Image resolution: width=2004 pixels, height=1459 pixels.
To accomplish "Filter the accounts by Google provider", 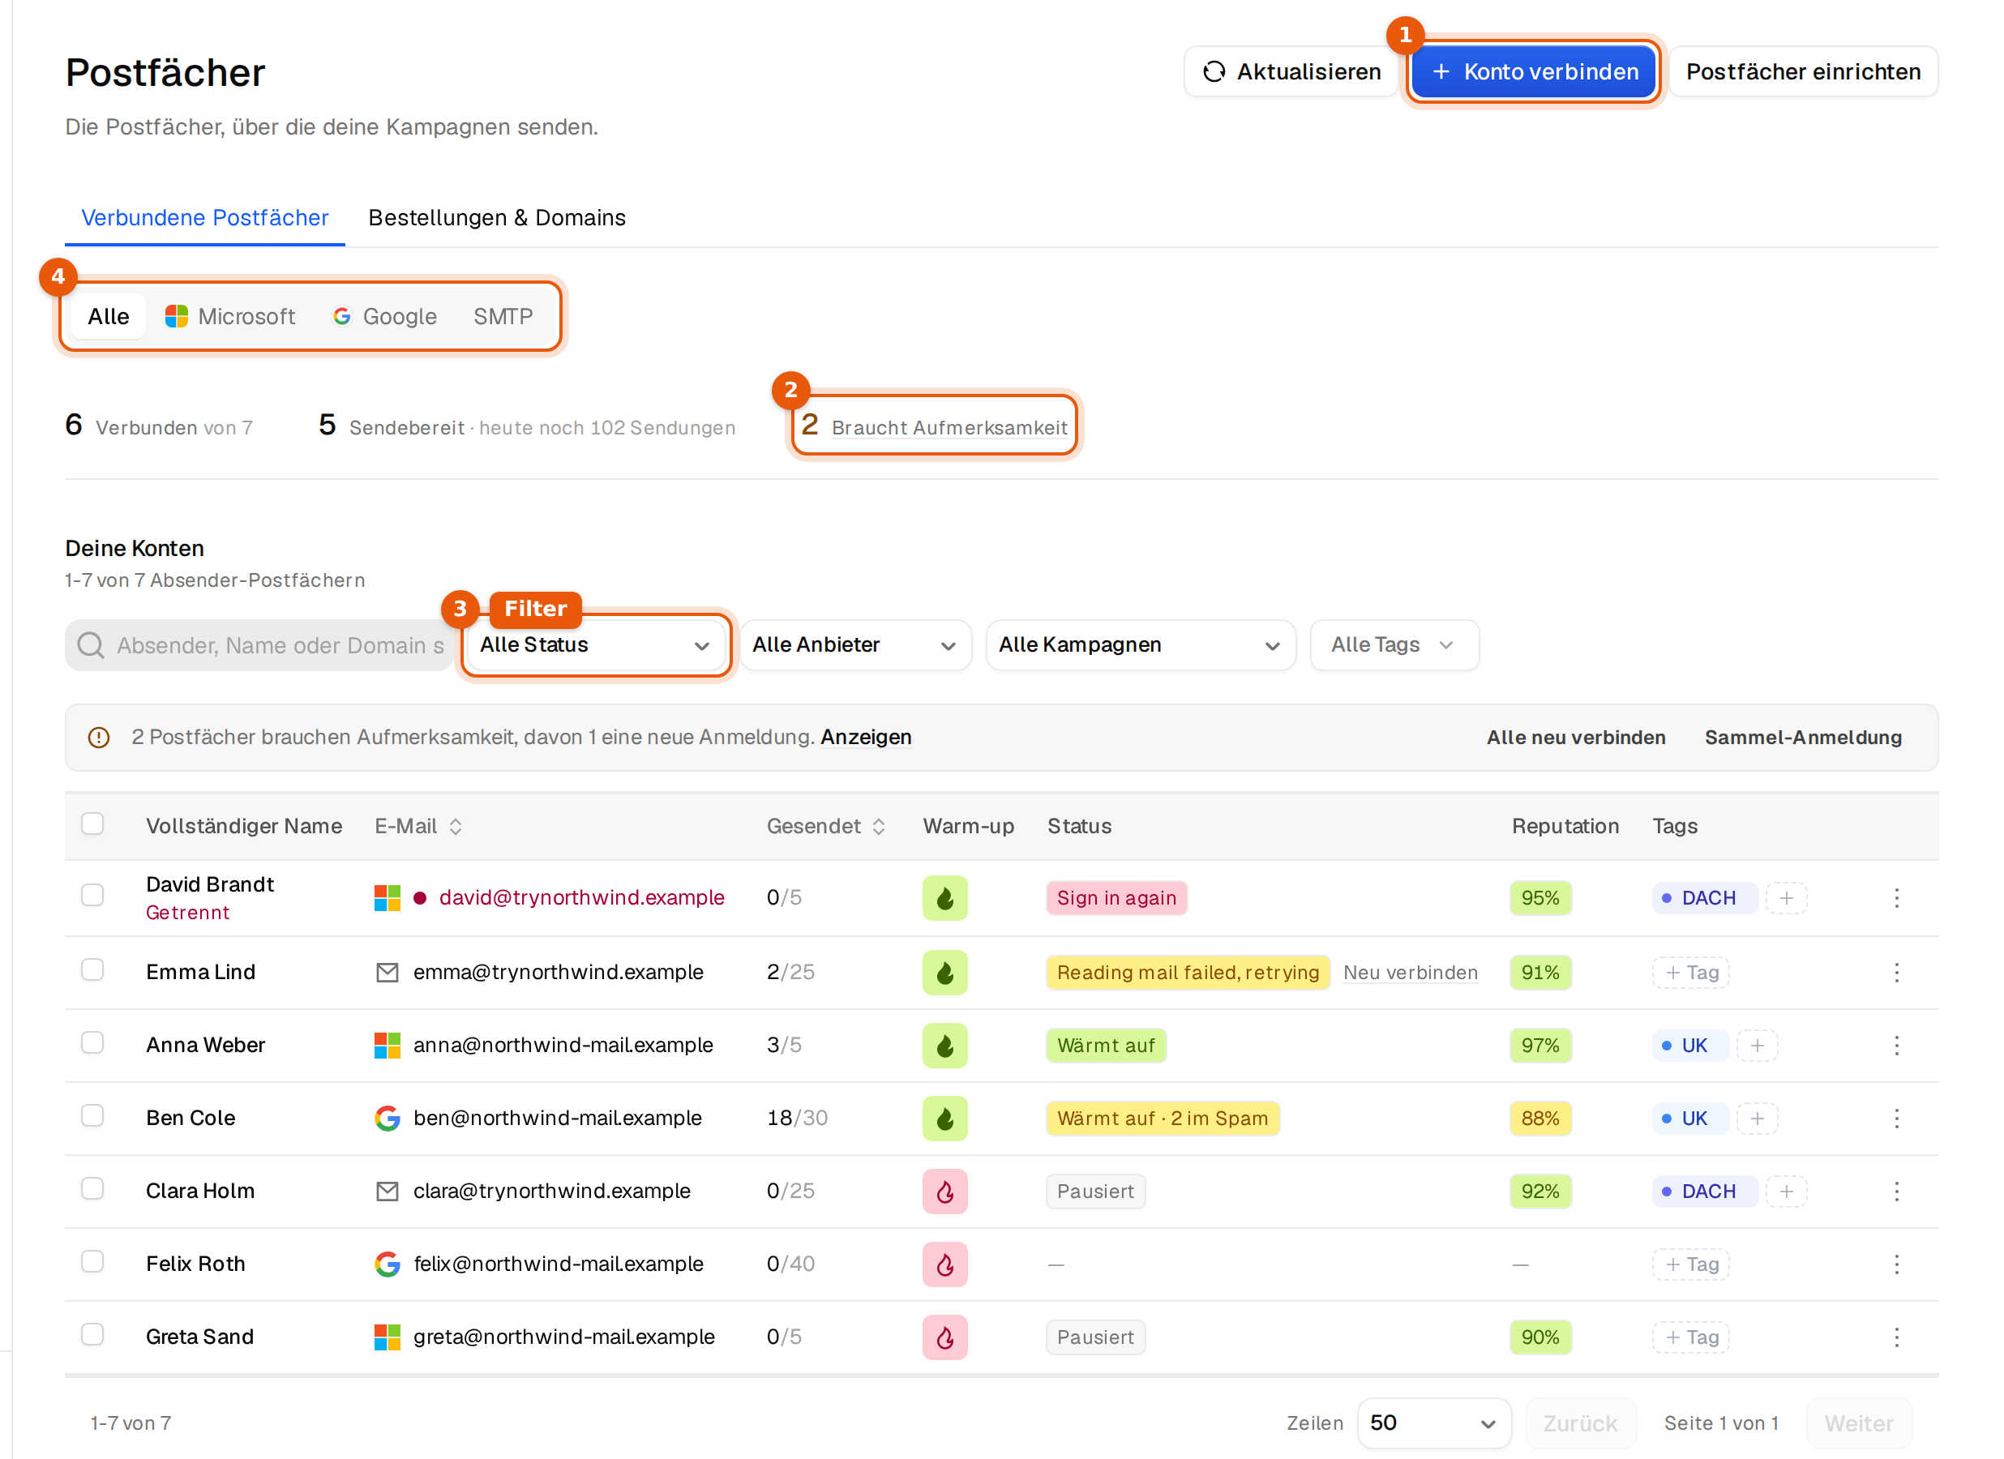I will click(384, 316).
